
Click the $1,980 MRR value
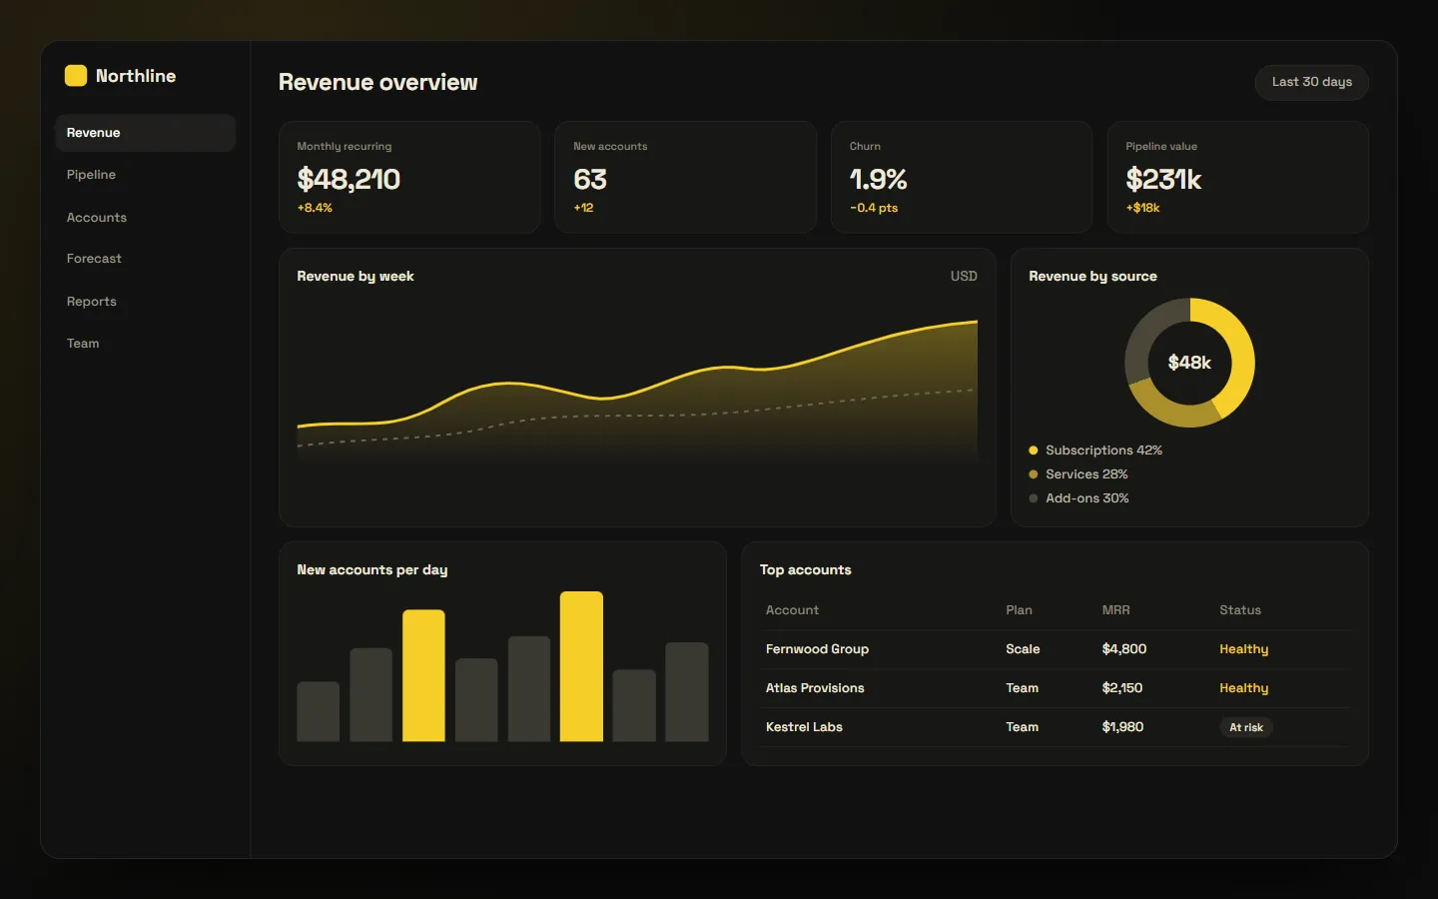pyautogui.click(x=1122, y=727)
